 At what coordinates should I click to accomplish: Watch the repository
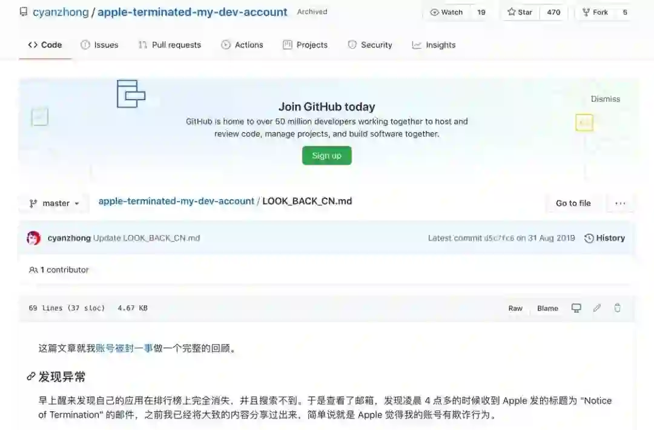(447, 12)
